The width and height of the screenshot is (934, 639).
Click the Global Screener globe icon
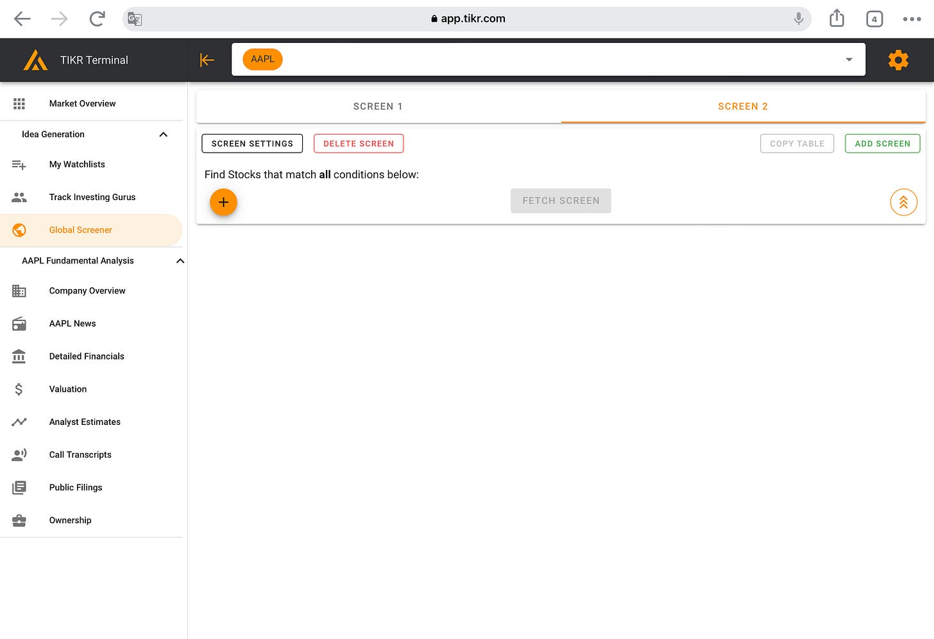[19, 230]
